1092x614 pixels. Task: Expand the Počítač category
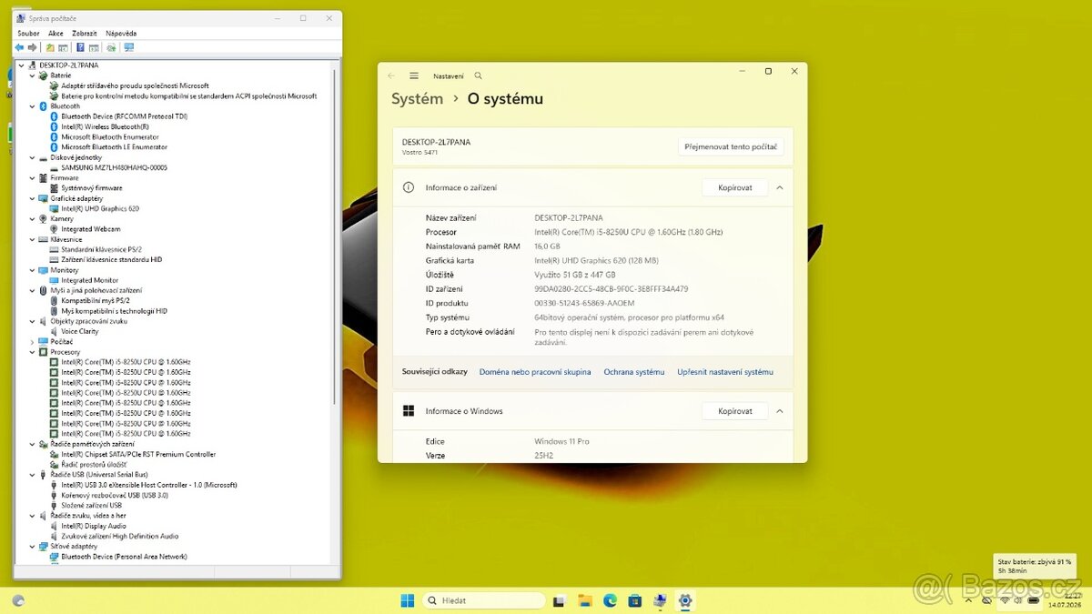(x=33, y=342)
